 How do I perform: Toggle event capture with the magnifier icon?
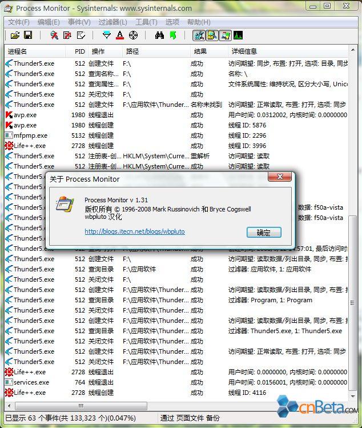[x=54, y=35]
